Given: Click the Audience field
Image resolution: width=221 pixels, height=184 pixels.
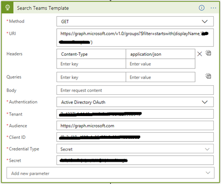Looking at the screenshot, I should tap(135, 126).
